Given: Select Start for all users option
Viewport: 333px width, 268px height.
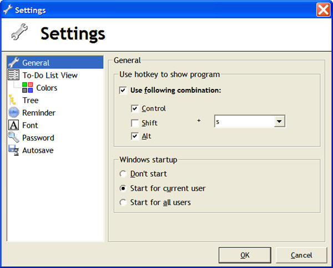Looking at the screenshot, I should coord(123,202).
